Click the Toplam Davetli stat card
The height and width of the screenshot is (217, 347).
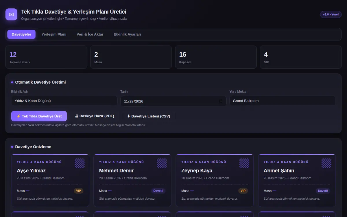coord(46,57)
